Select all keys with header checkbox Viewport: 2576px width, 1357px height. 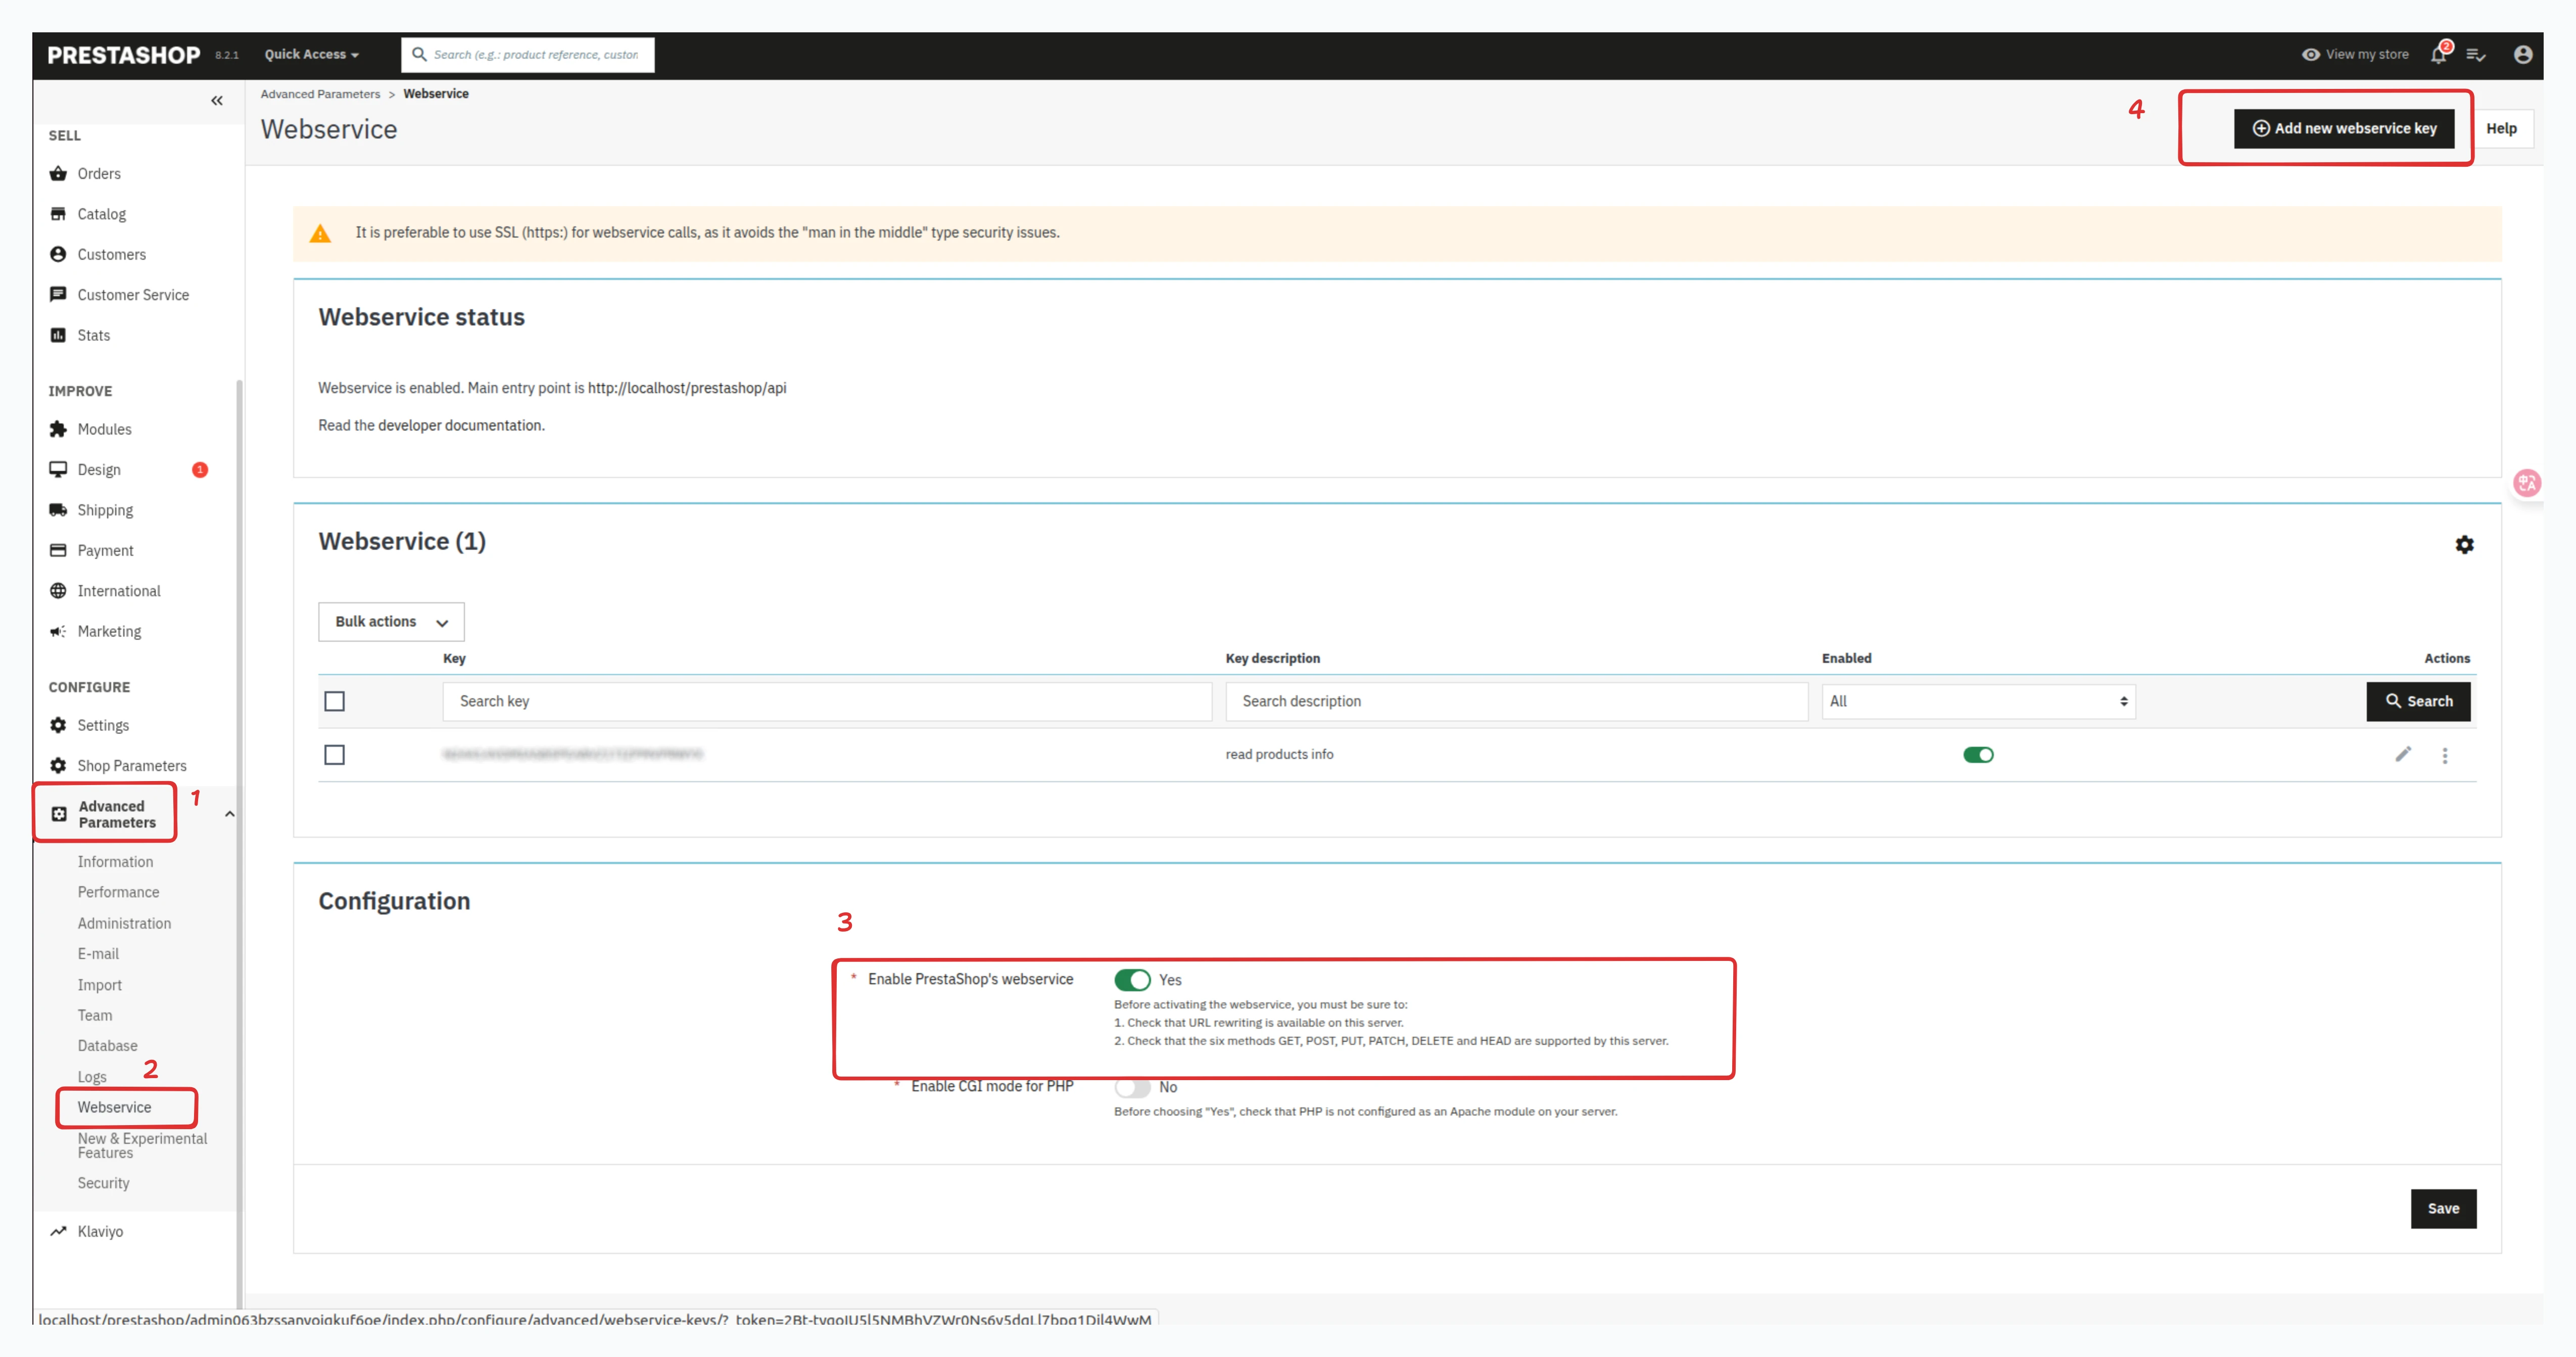[335, 701]
